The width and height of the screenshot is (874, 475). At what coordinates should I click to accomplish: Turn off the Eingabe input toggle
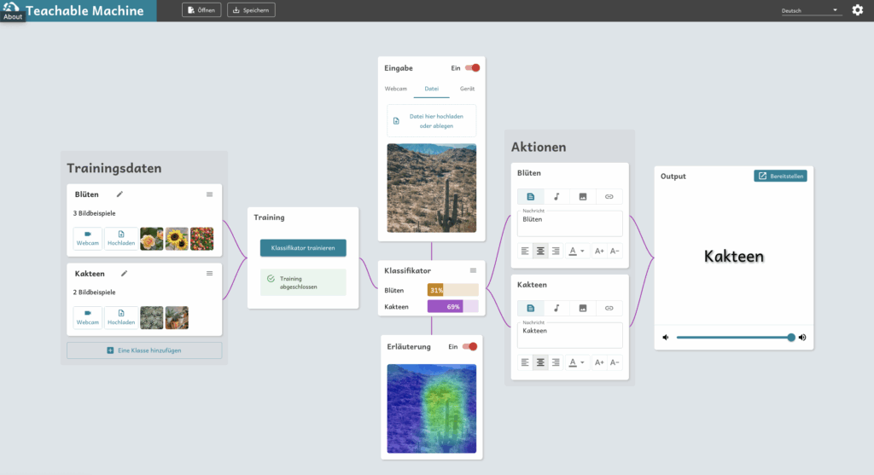tap(472, 67)
